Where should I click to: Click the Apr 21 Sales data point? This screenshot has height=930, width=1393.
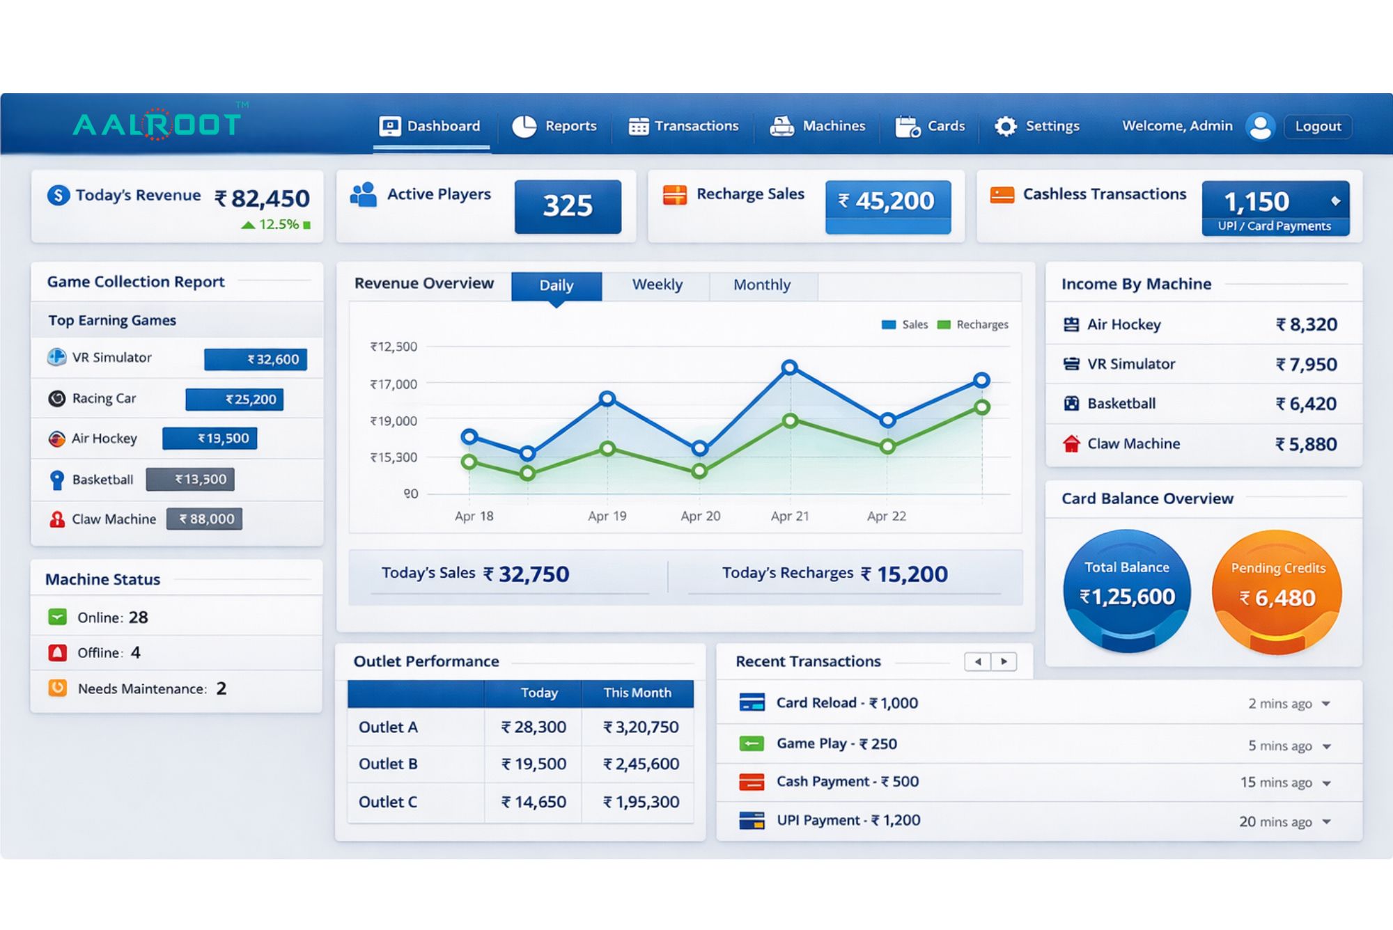click(x=789, y=368)
